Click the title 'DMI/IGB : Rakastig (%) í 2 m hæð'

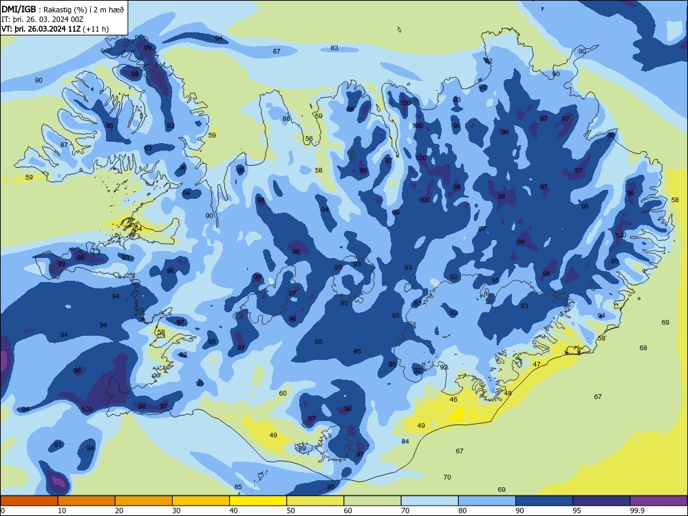coord(63,9)
